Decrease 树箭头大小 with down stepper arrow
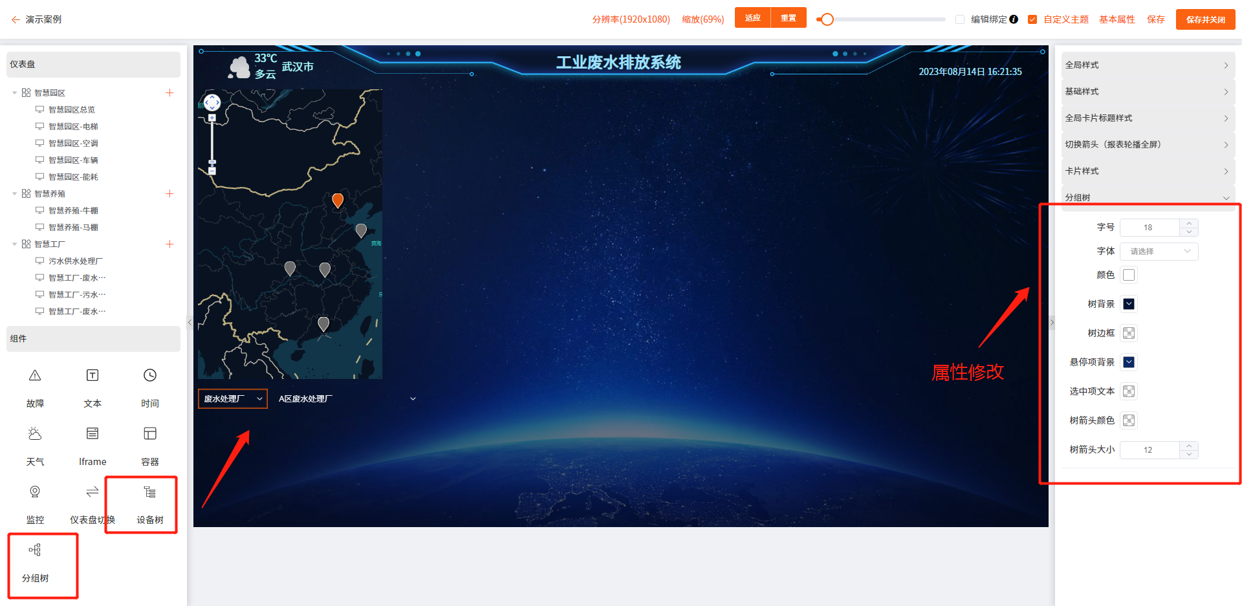 [1189, 455]
